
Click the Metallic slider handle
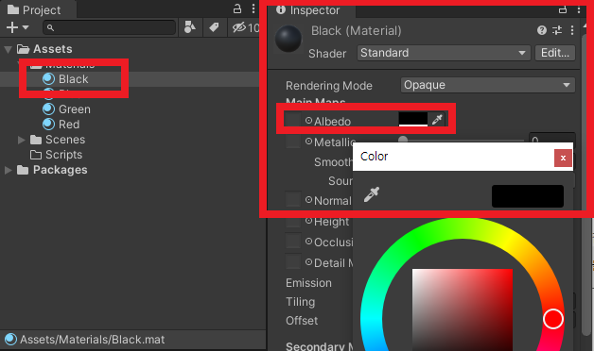pos(403,140)
